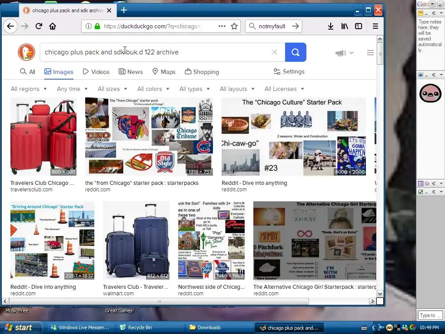Click the address bar URL
This screenshot has width=445, height=334.
153,26
